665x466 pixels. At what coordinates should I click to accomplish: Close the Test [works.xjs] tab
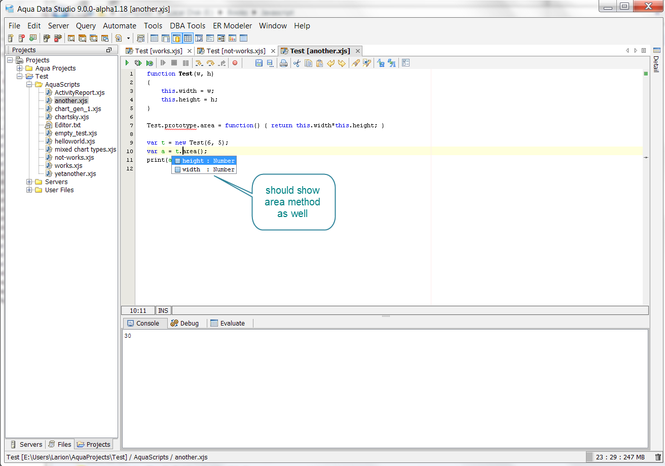pyautogui.click(x=190, y=51)
